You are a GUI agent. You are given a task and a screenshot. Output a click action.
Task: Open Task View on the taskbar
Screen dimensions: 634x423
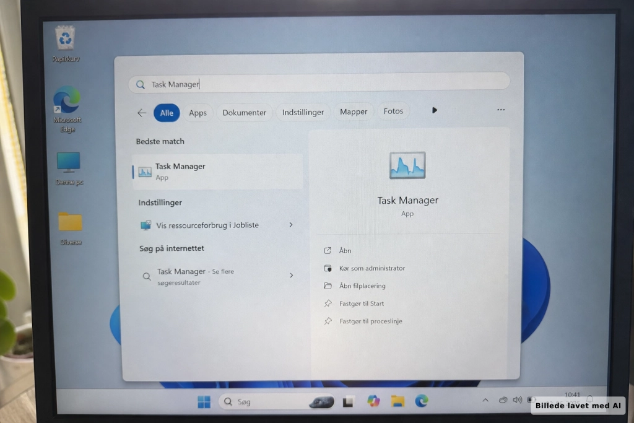tap(348, 402)
